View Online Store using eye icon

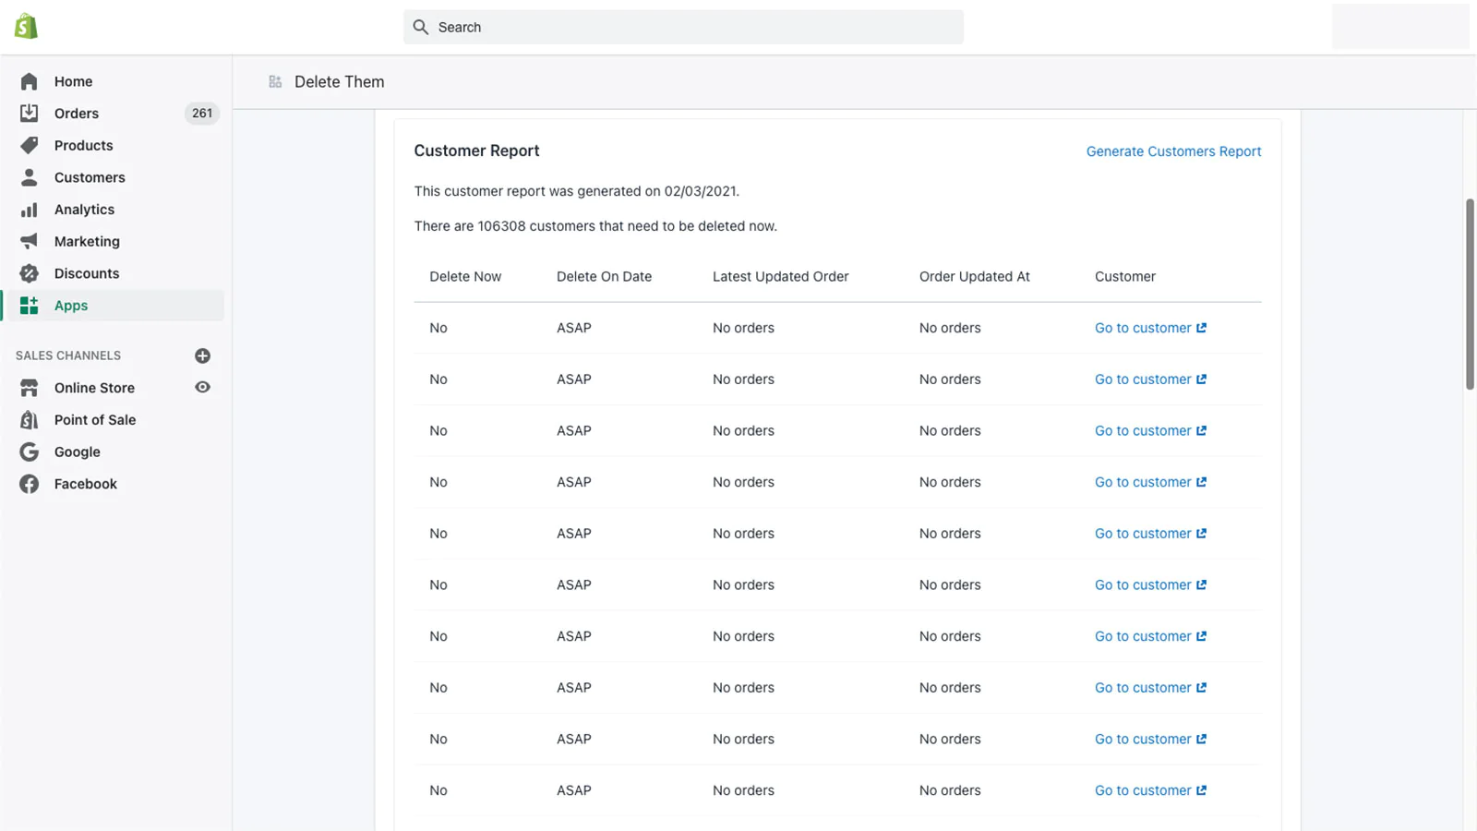203,387
